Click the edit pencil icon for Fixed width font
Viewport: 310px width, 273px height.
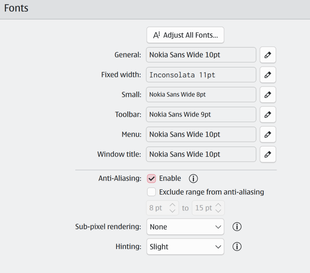268,75
